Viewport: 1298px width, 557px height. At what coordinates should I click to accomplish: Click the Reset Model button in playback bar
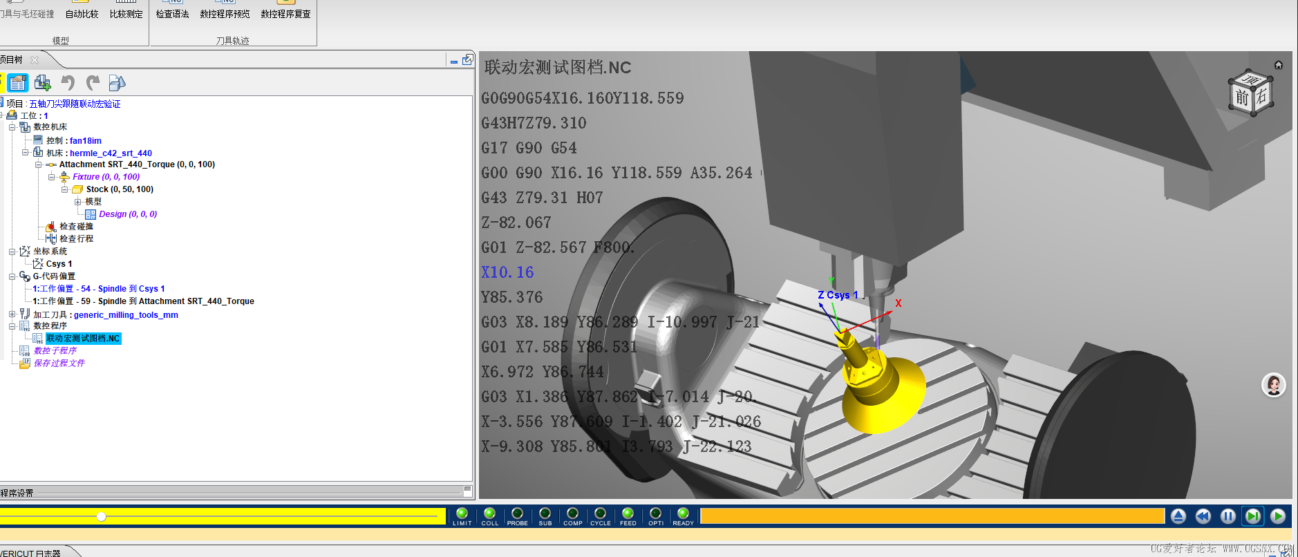point(1178,516)
